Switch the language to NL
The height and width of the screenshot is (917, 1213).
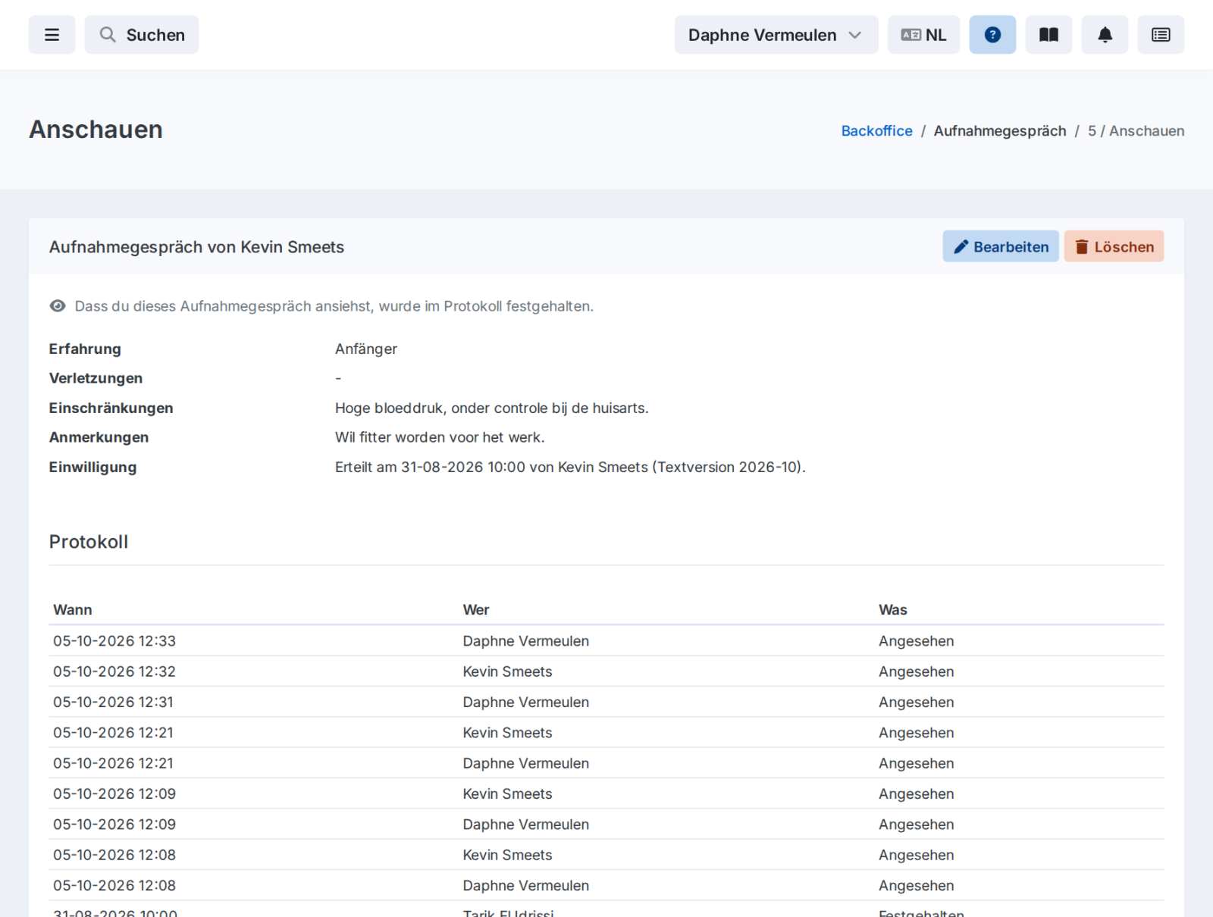923,35
